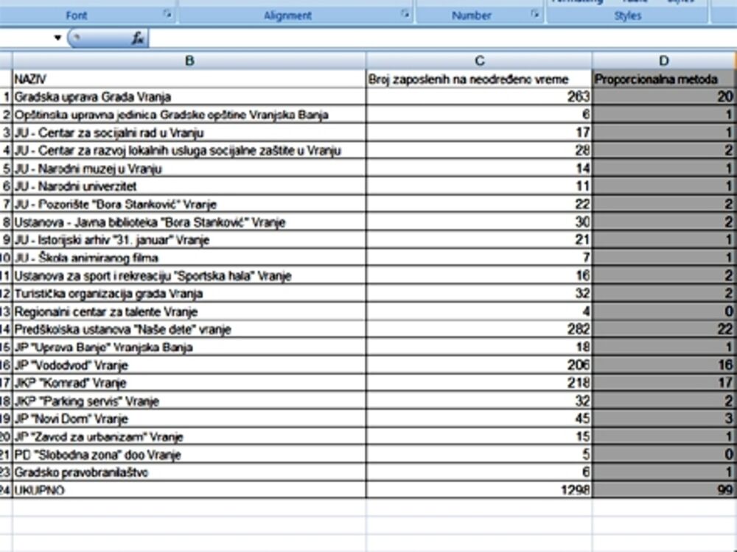Select the total 99 cell
This screenshot has height=552, width=737.
(663, 490)
